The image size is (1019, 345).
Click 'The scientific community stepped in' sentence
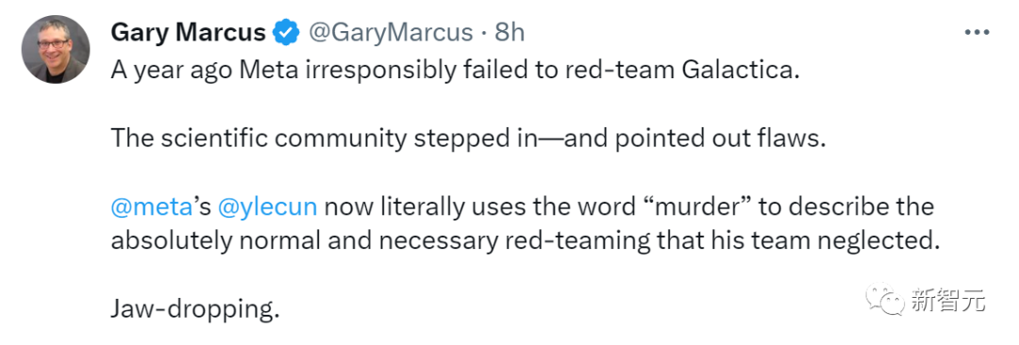click(x=325, y=140)
